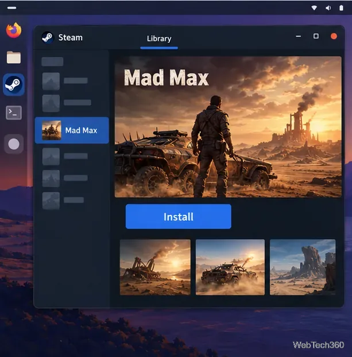Open the car driving in dust screenshot
Image resolution: width=352 pixels, height=357 pixels.
[230, 267]
